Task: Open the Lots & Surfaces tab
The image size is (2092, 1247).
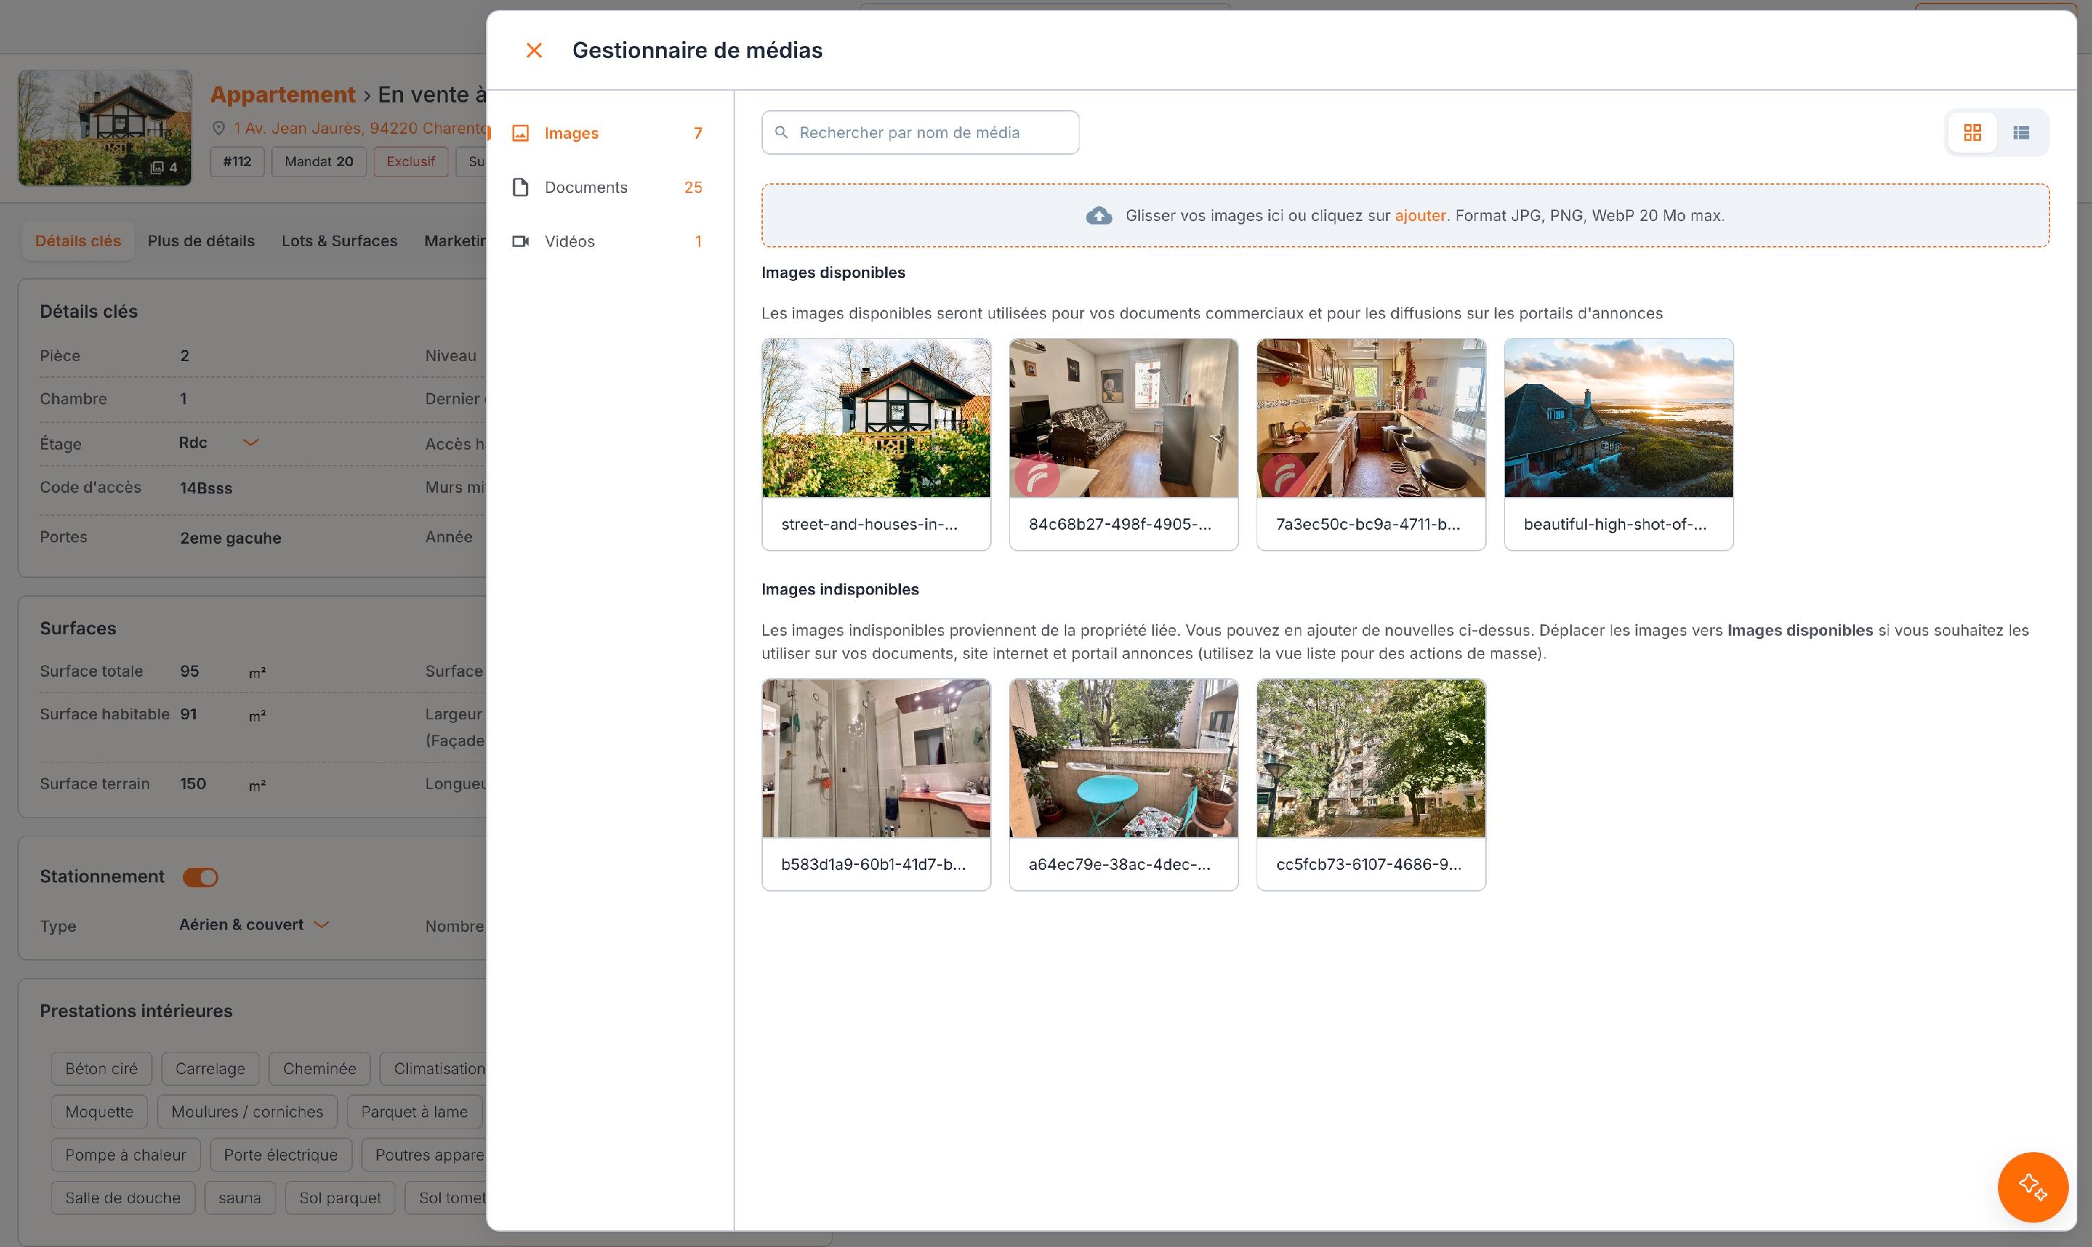Action: (x=340, y=241)
